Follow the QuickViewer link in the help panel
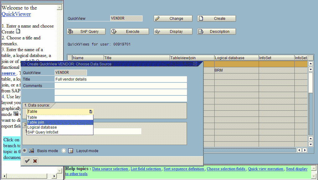The image size is (318, 180). coord(16,14)
